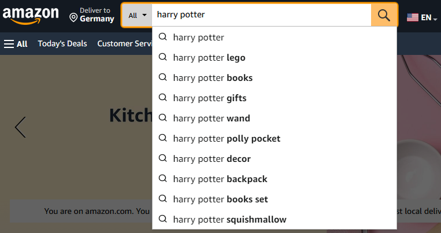Go to previous carousel slide arrow
Screen dimensions: 441x233
pos(21,127)
